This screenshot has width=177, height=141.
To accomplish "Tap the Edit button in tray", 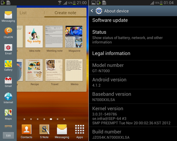I will click(x=8, y=135).
